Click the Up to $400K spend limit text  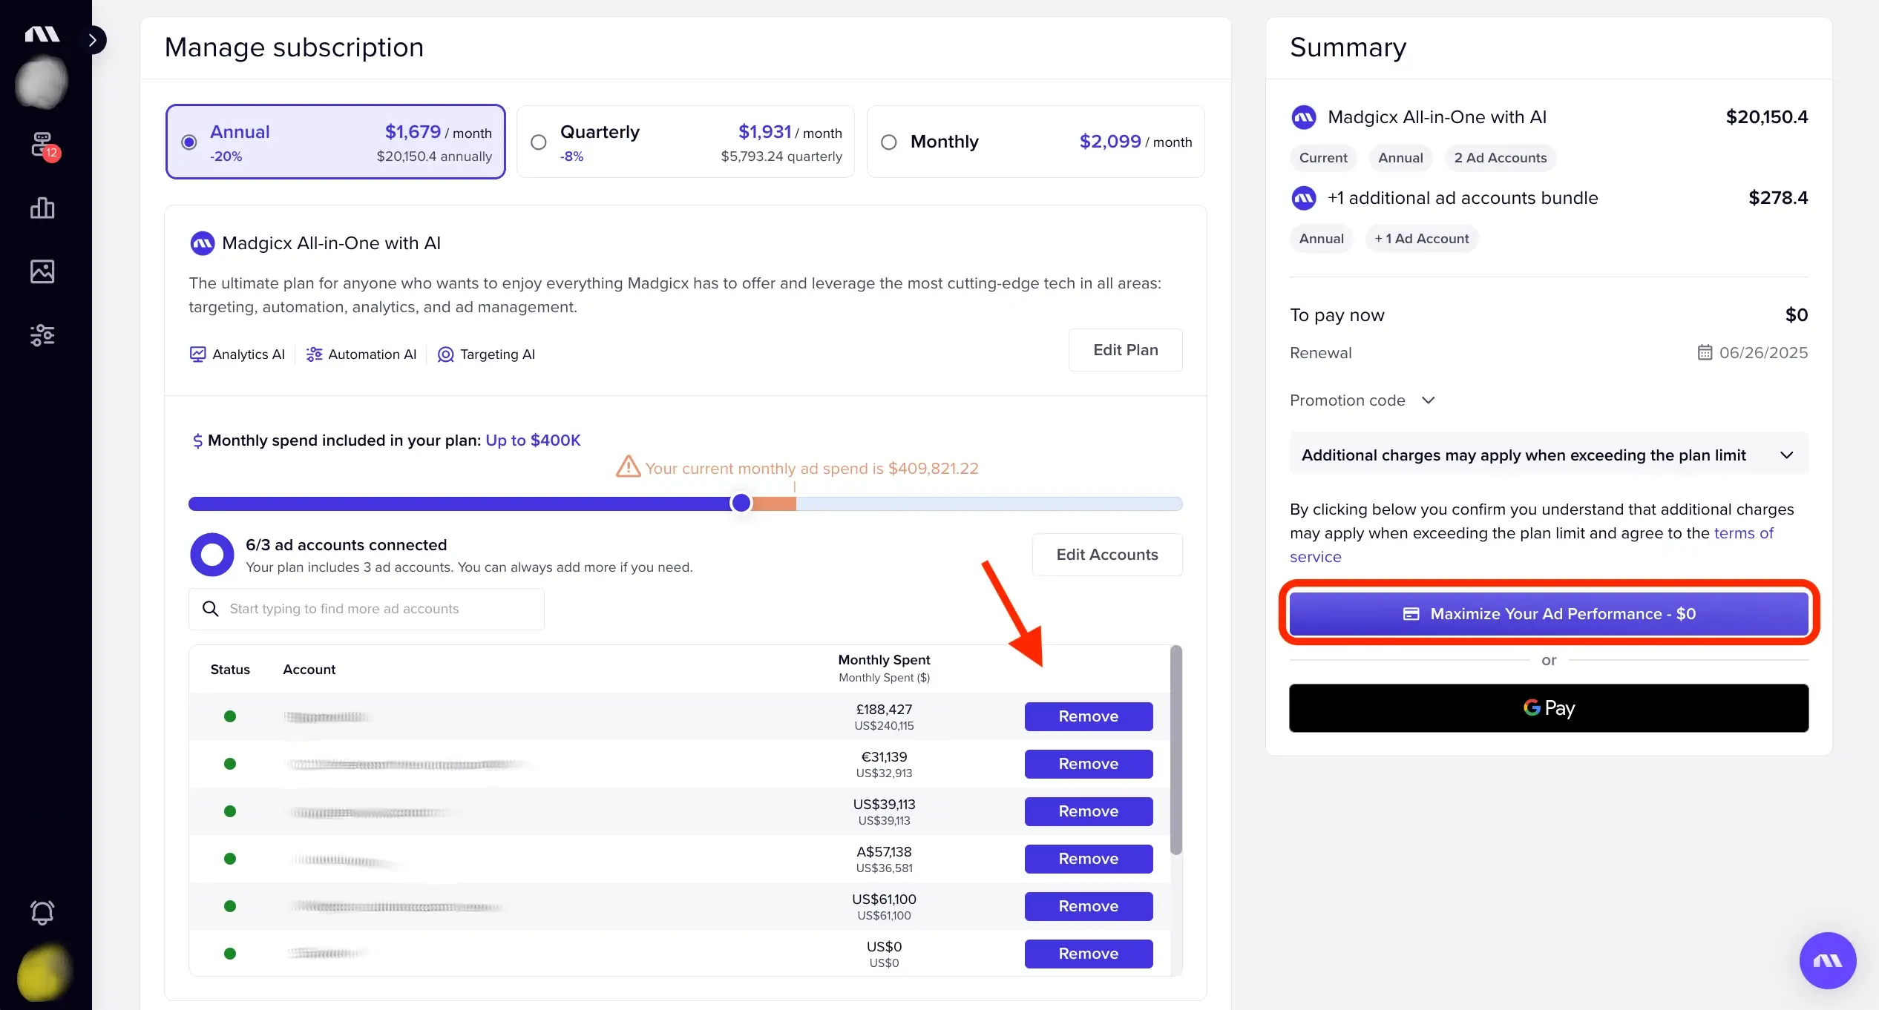(x=533, y=440)
